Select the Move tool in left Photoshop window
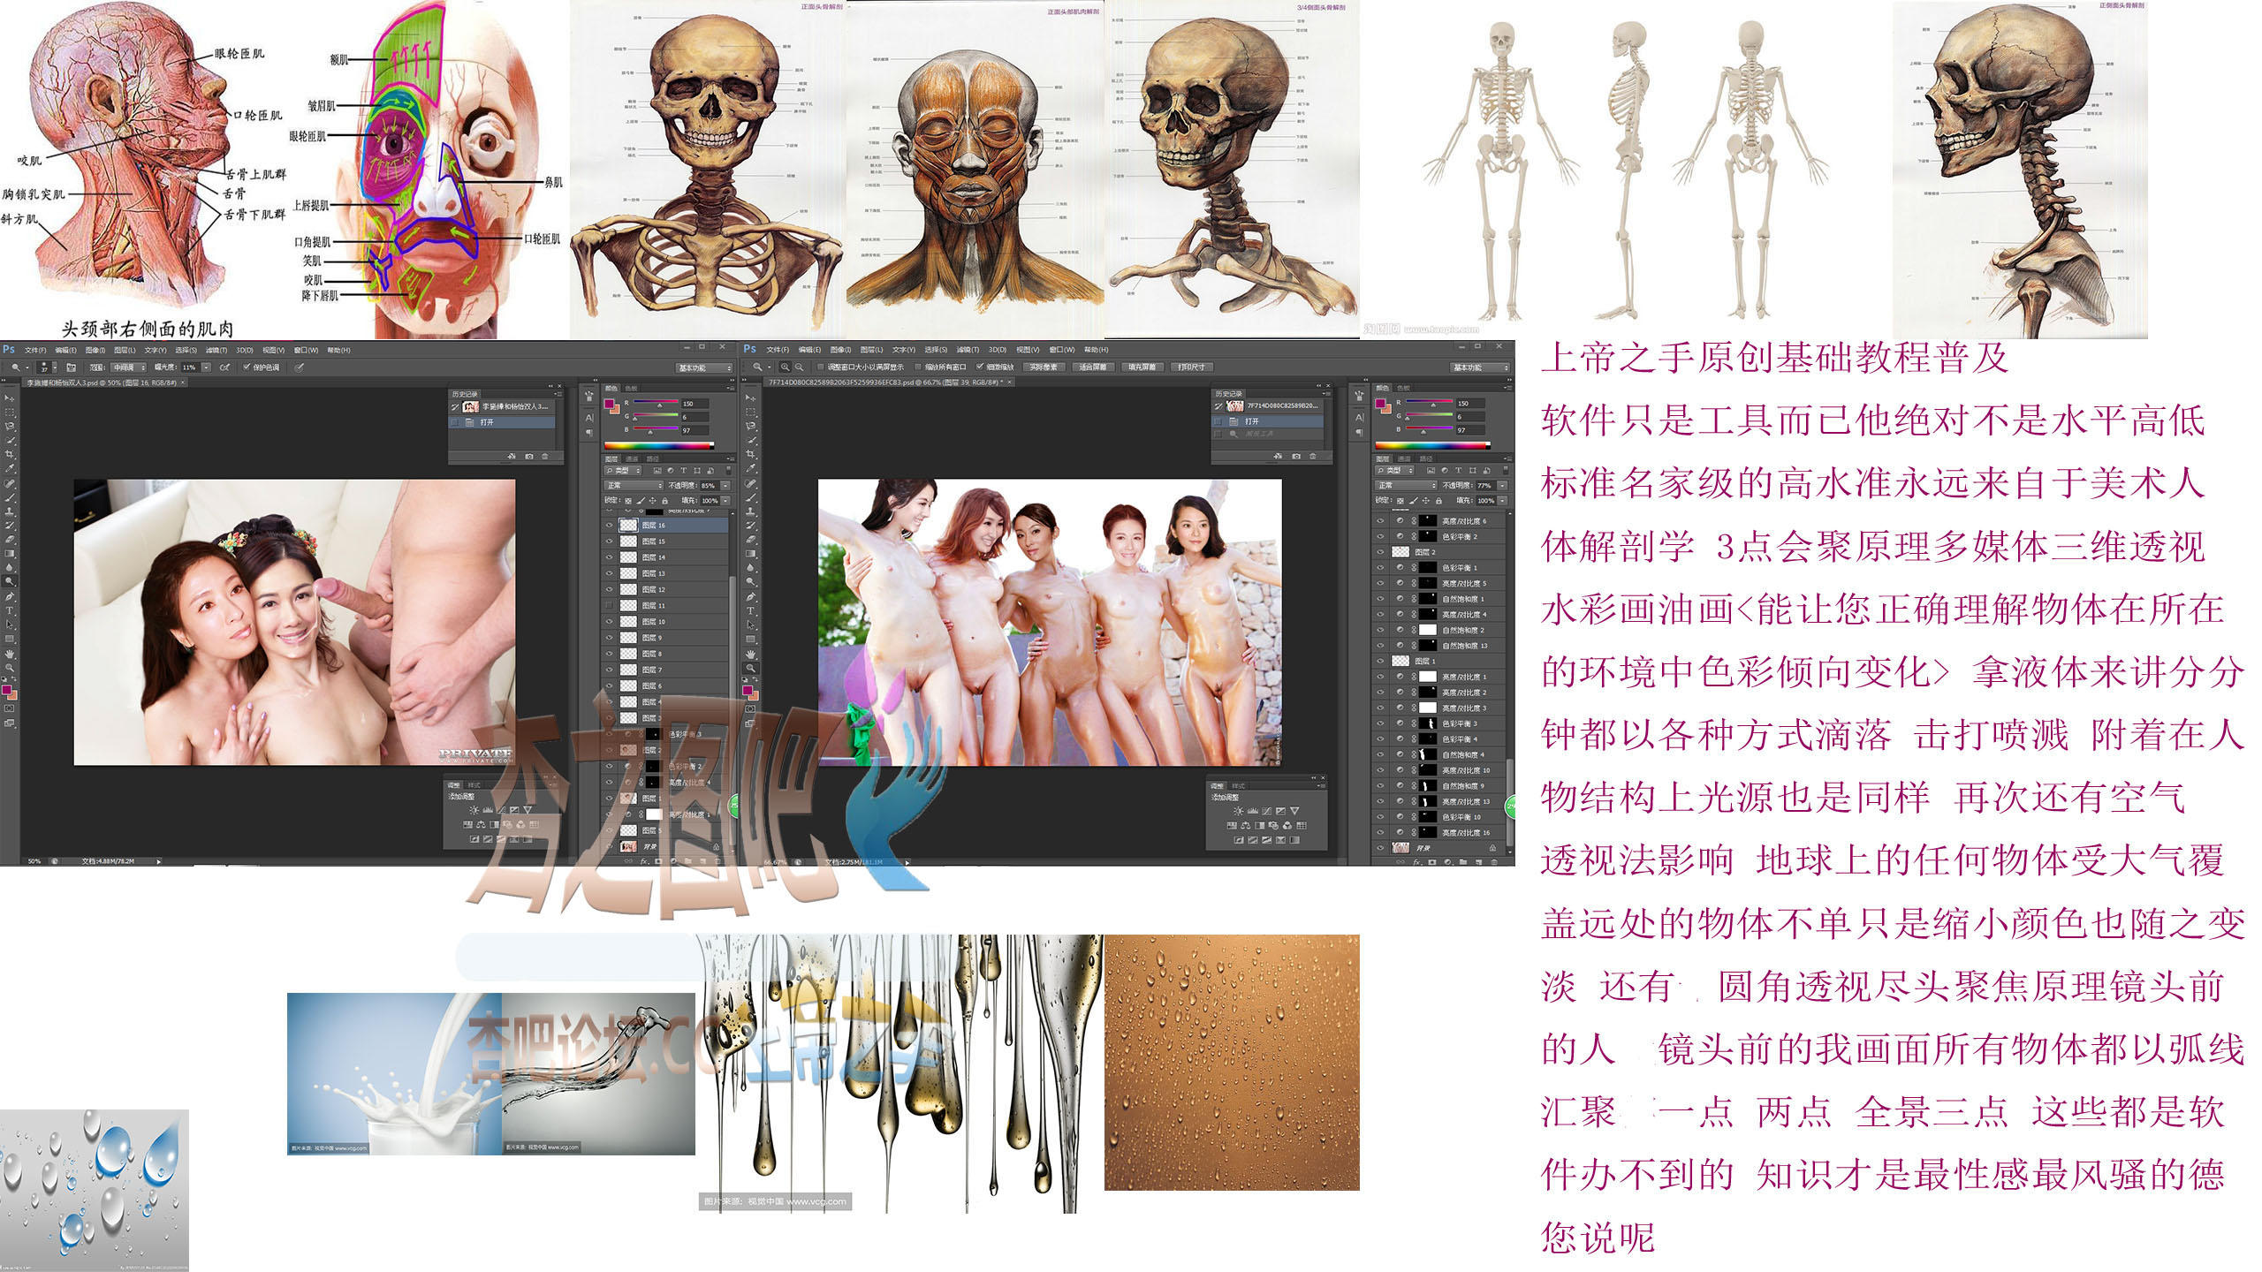Viewport: 2262px width, 1272px height. (x=9, y=398)
